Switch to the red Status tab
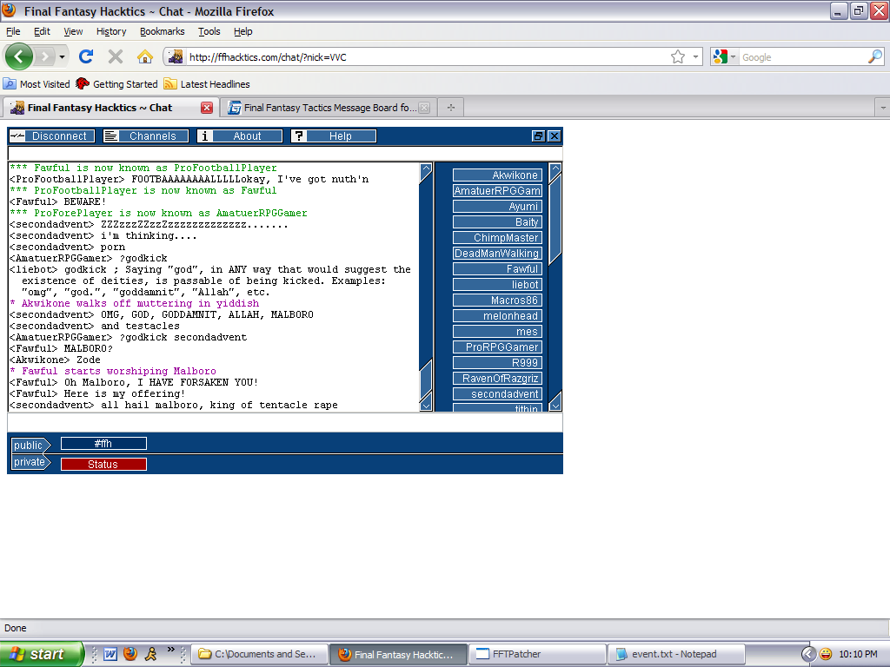Image resolution: width=890 pixels, height=667 pixels. pos(103,464)
